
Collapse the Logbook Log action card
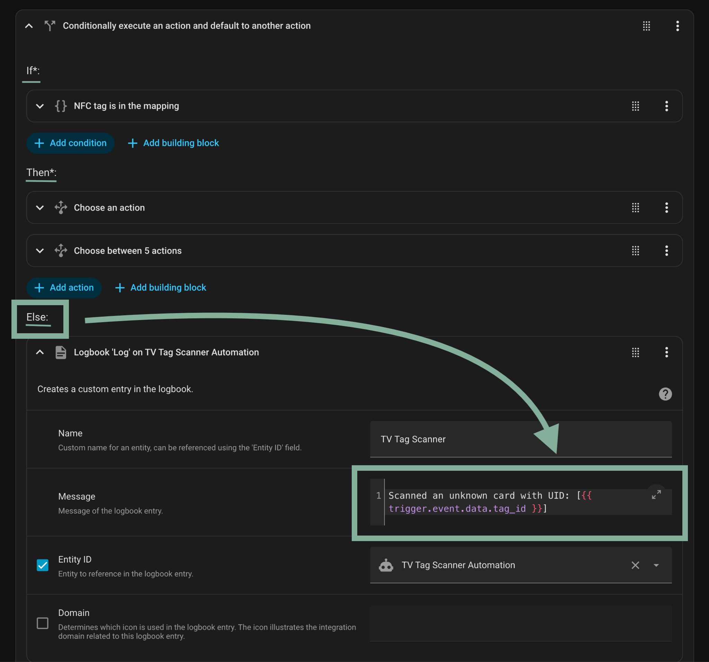40,352
